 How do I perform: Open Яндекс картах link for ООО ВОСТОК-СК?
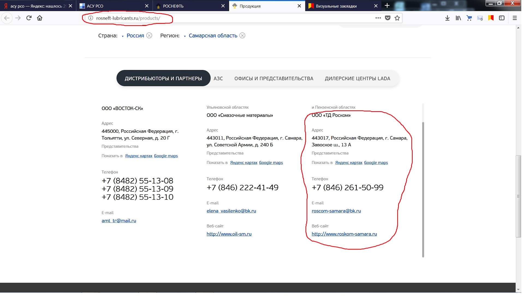tap(139, 156)
